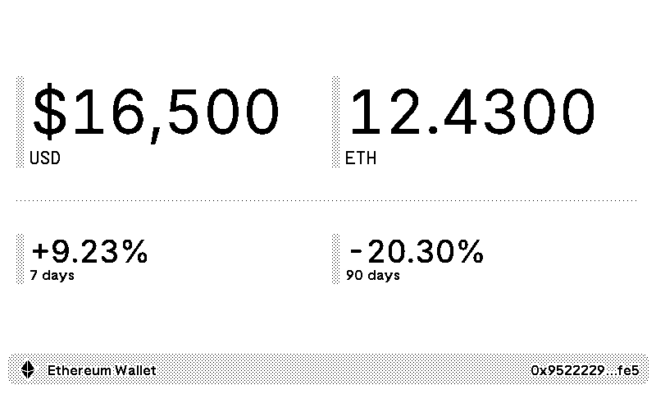Click the percent sign after +9.23
Screen dimensions: 656x394
point(134,251)
